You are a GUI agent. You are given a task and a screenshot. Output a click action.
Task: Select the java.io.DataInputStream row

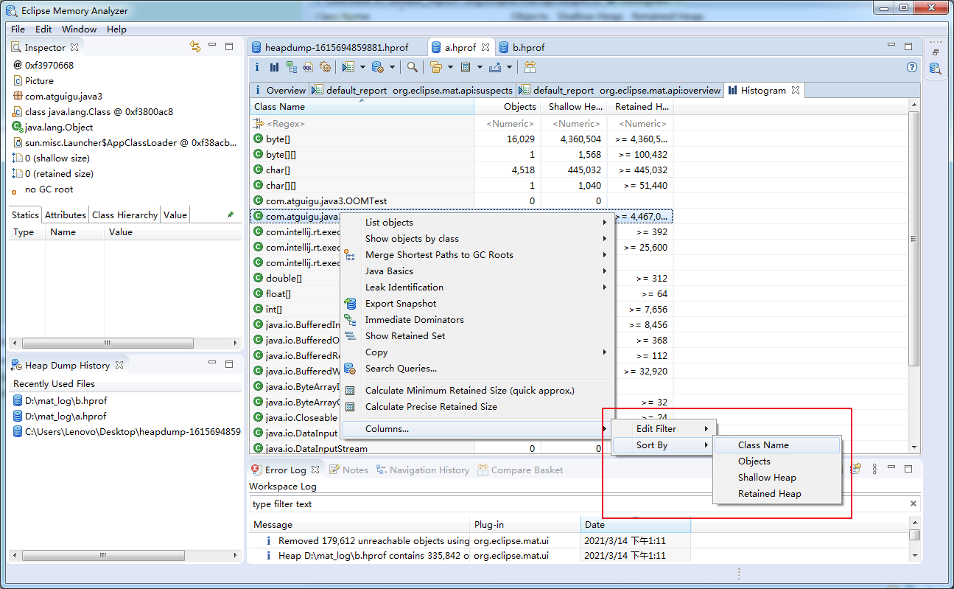461,448
